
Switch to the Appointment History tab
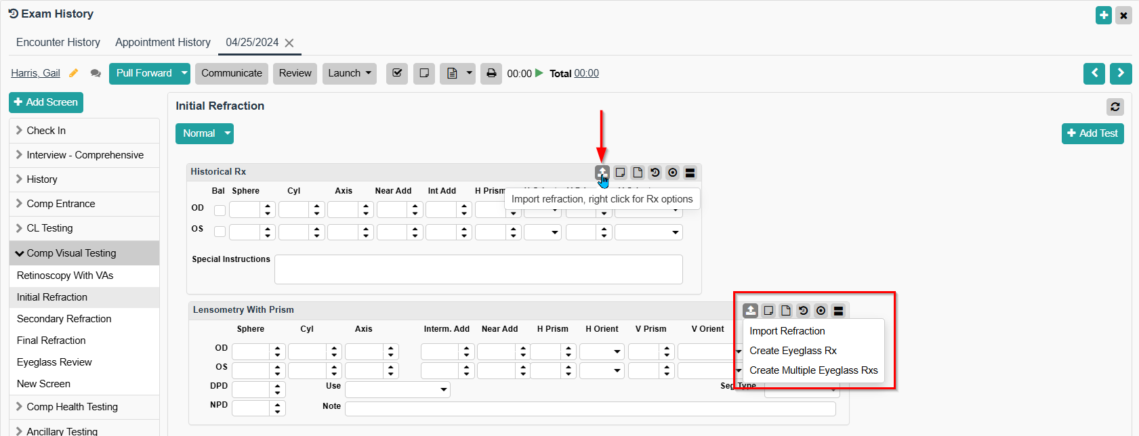tap(163, 42)
